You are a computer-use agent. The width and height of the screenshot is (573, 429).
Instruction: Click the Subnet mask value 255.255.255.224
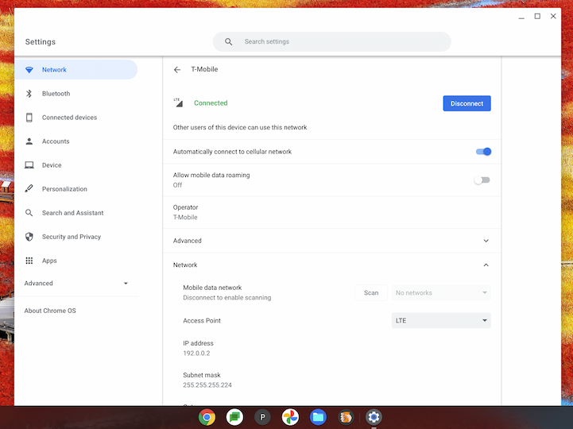(x=207, y=385)
